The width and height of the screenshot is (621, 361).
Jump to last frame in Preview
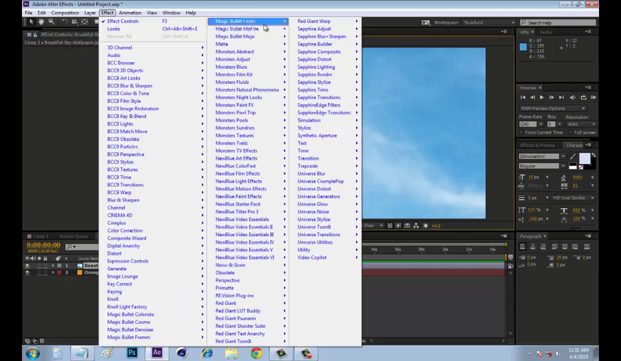pyautogui.click(x=561, y=97)
